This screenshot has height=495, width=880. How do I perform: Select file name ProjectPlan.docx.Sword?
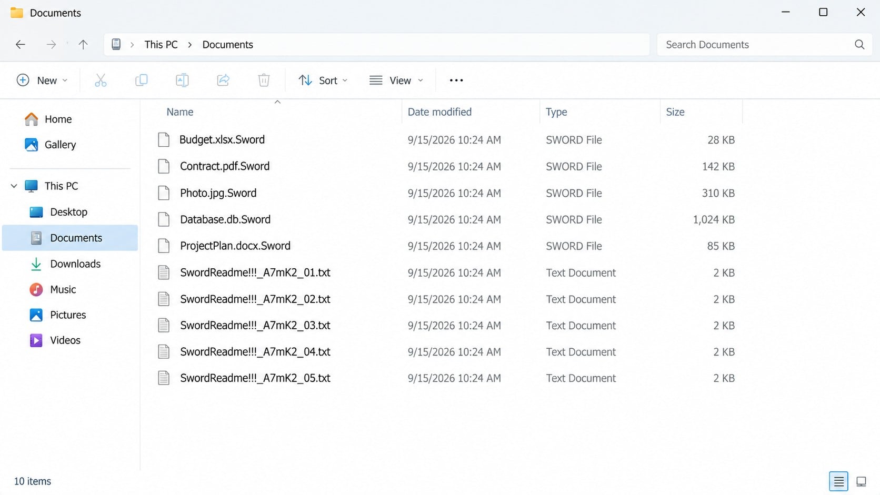235,246
